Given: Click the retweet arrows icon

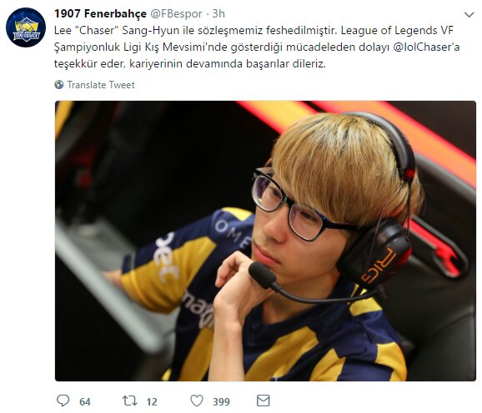Looking at the screenshot, I should 130,401.
